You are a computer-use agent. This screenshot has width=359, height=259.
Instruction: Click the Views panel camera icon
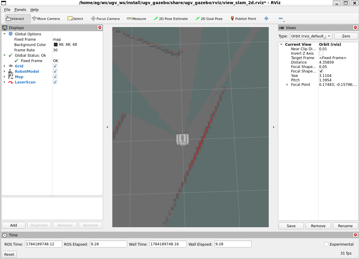[x=282, y=28]
